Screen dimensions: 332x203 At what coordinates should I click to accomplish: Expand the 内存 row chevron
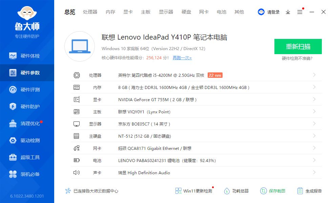click(314, 87)
